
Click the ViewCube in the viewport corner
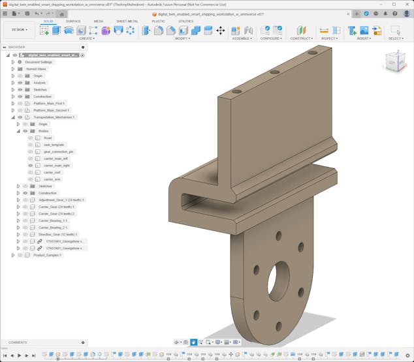tap(392, 63)
